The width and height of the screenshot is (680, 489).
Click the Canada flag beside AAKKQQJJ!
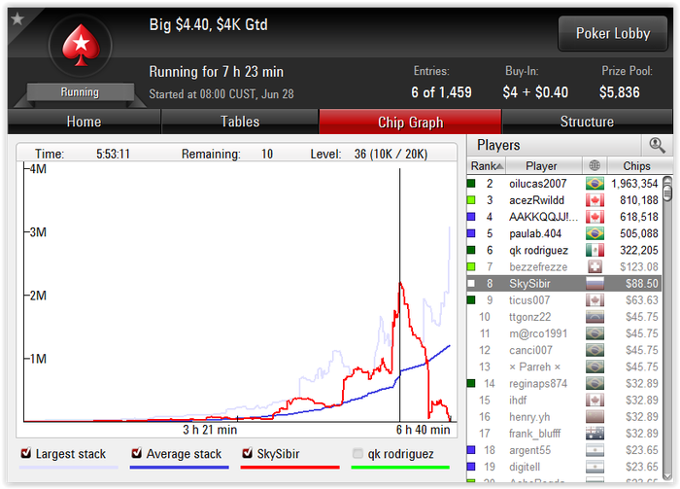pos(595,217)
